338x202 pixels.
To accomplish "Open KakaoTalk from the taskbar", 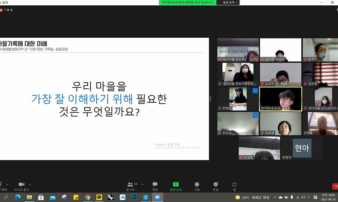I will (99, 197).
